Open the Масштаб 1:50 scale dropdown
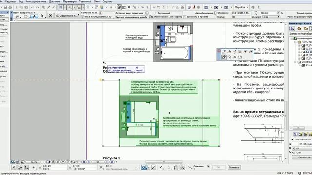The height and width of the screenshot is (175, 312). 272,17
